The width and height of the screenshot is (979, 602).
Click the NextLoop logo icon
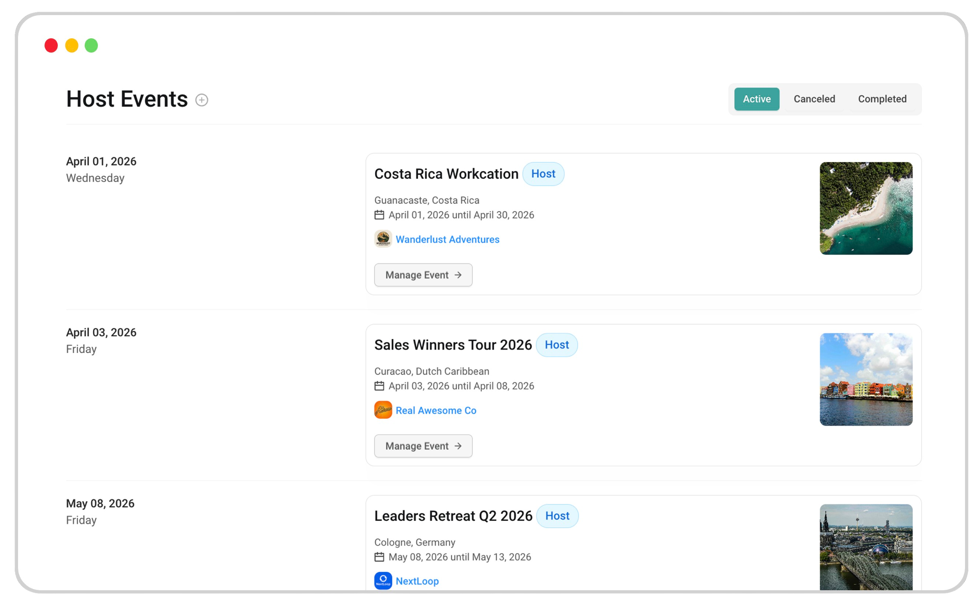click(x=383, y=581)
